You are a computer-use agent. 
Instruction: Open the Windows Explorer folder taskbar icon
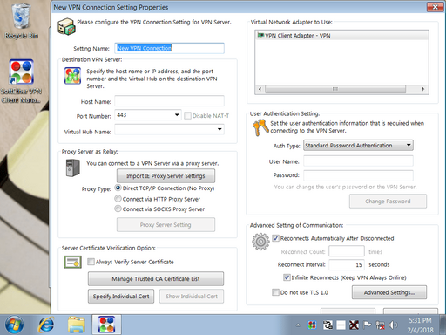(76, 325)
